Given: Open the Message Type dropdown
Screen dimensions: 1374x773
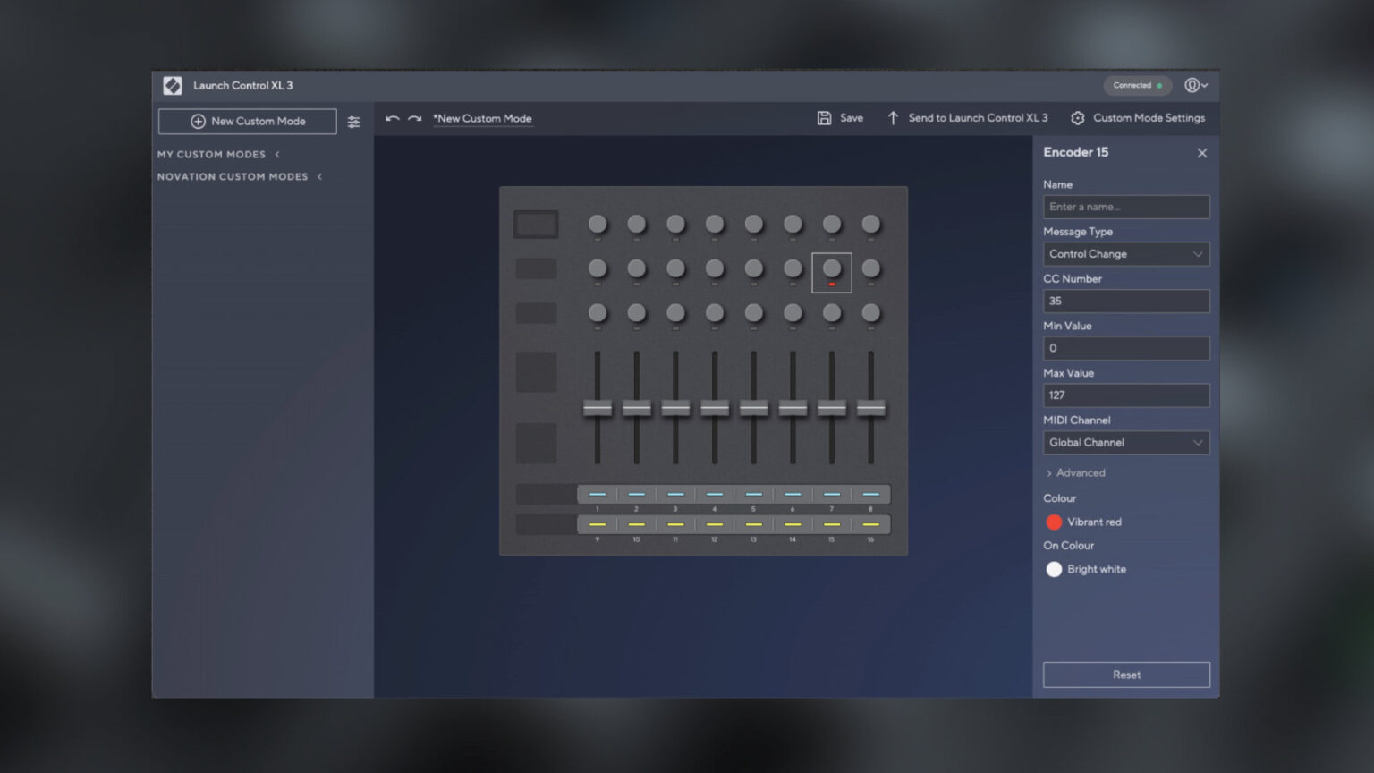Looking at the screenshot, I should (1126, 253).
